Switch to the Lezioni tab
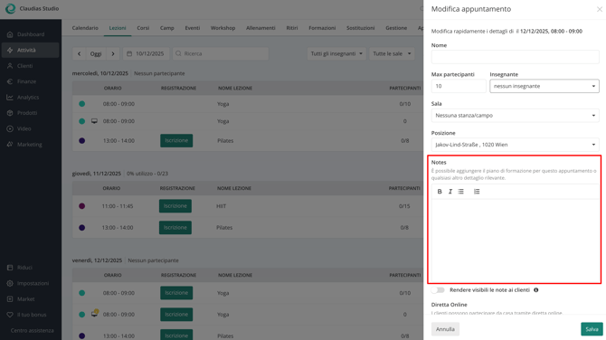 (118, 28)
